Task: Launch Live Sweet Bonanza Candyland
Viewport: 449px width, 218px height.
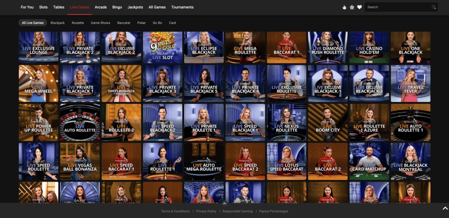Action: click(121, 84)
